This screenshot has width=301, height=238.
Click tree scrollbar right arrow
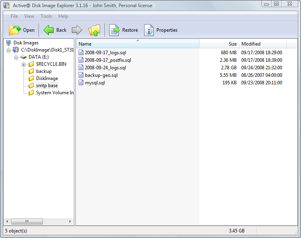pos(70,221)
